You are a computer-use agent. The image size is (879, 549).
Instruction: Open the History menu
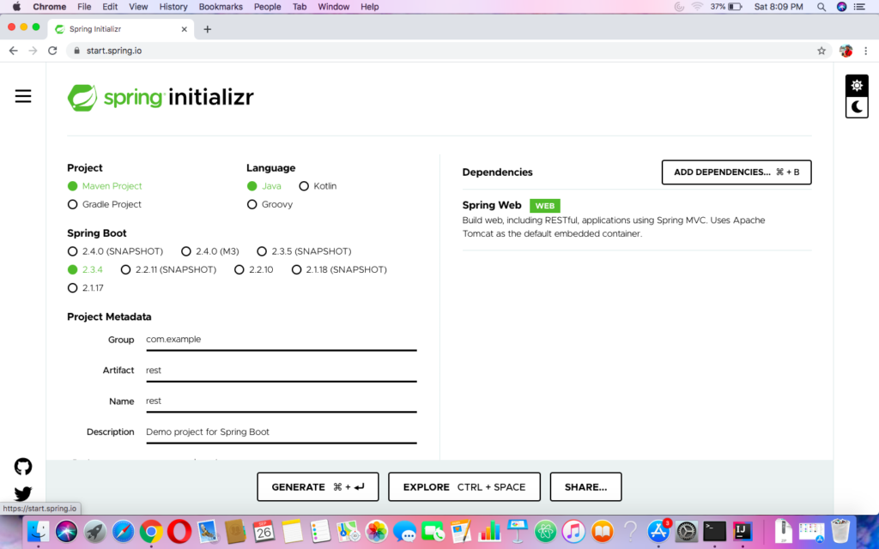point(173,7)
